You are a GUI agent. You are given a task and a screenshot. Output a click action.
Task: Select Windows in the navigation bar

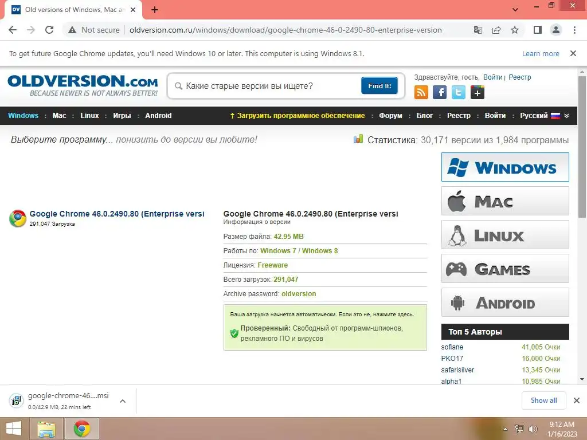[x=23, y=116]
